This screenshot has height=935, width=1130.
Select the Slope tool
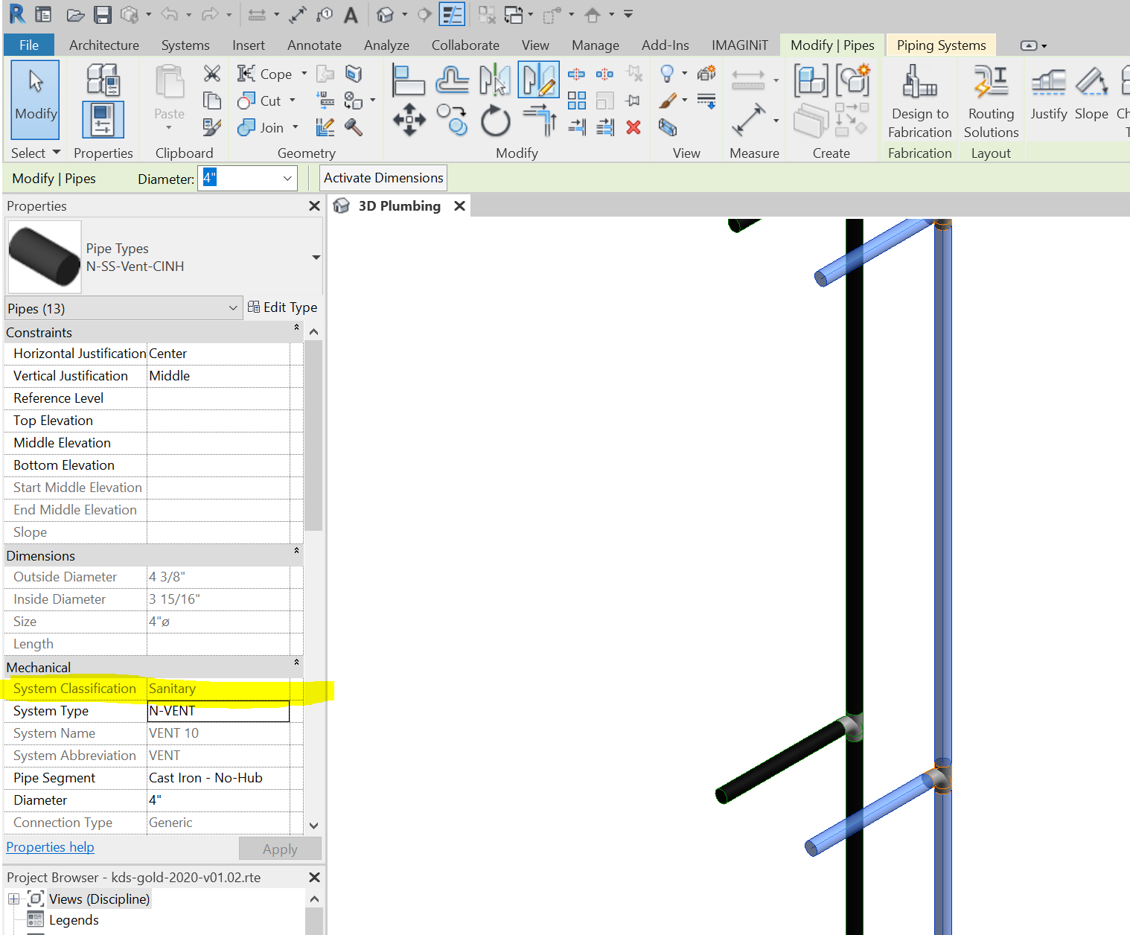tap(1091, 95)
